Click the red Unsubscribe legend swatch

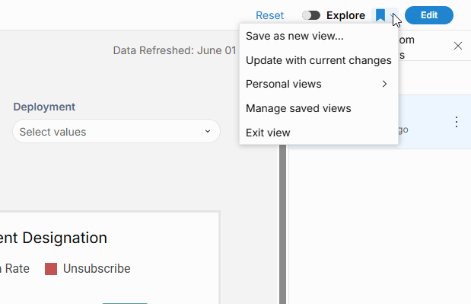click(x=51, y=269)
